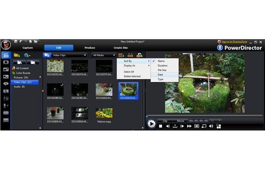
Task: Click the blue upgrade arrow icon
Action: click(220, 48)
